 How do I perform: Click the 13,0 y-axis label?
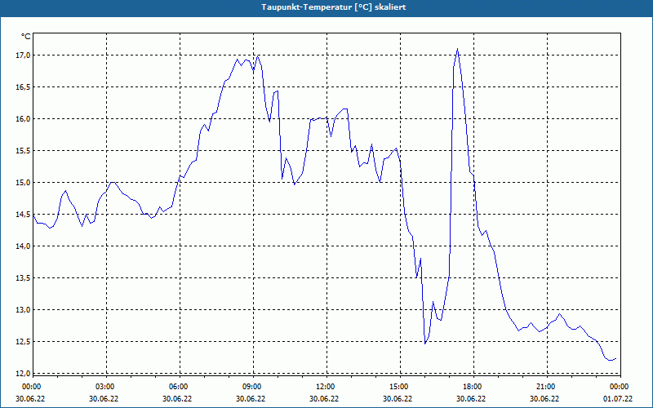click(x=22, y=310)
